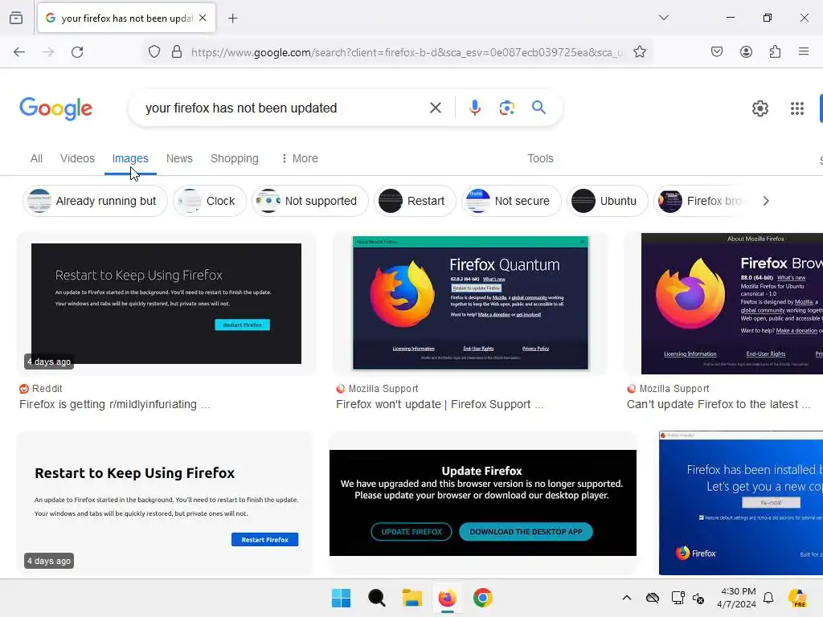This screenshot has width=823, height=617.
Task: Expand the list all tabs chevron
Action: tap(663, 18)
